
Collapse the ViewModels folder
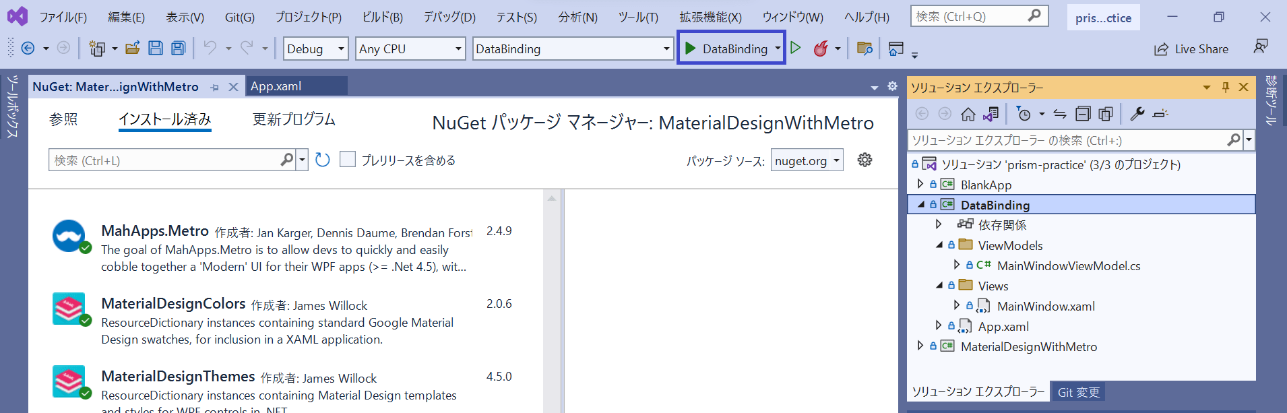click(939, 245)
